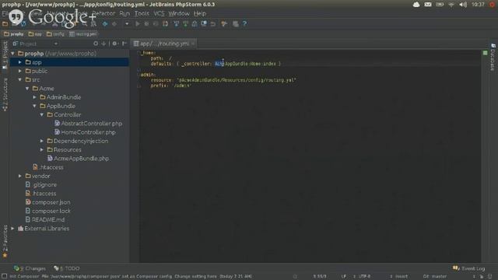Open the run configuration dropdown in toolbar
The width and height of the screenshot is (498, 280).
coord(127,24)
